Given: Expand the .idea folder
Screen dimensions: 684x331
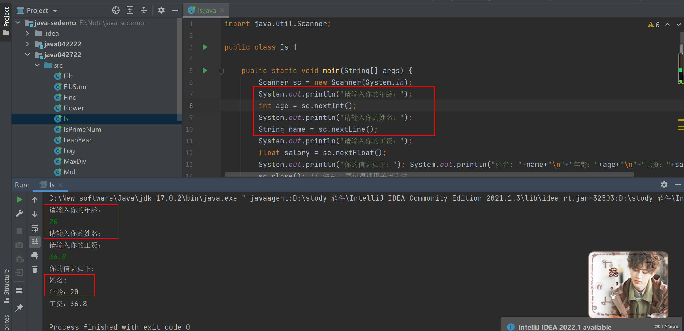Looking at the screenshot, I should [27, 34].
